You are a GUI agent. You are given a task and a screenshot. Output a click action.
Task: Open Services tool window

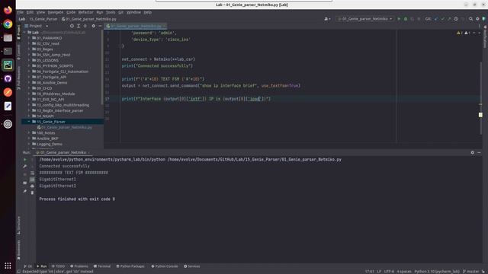click(x=191, y=266)
